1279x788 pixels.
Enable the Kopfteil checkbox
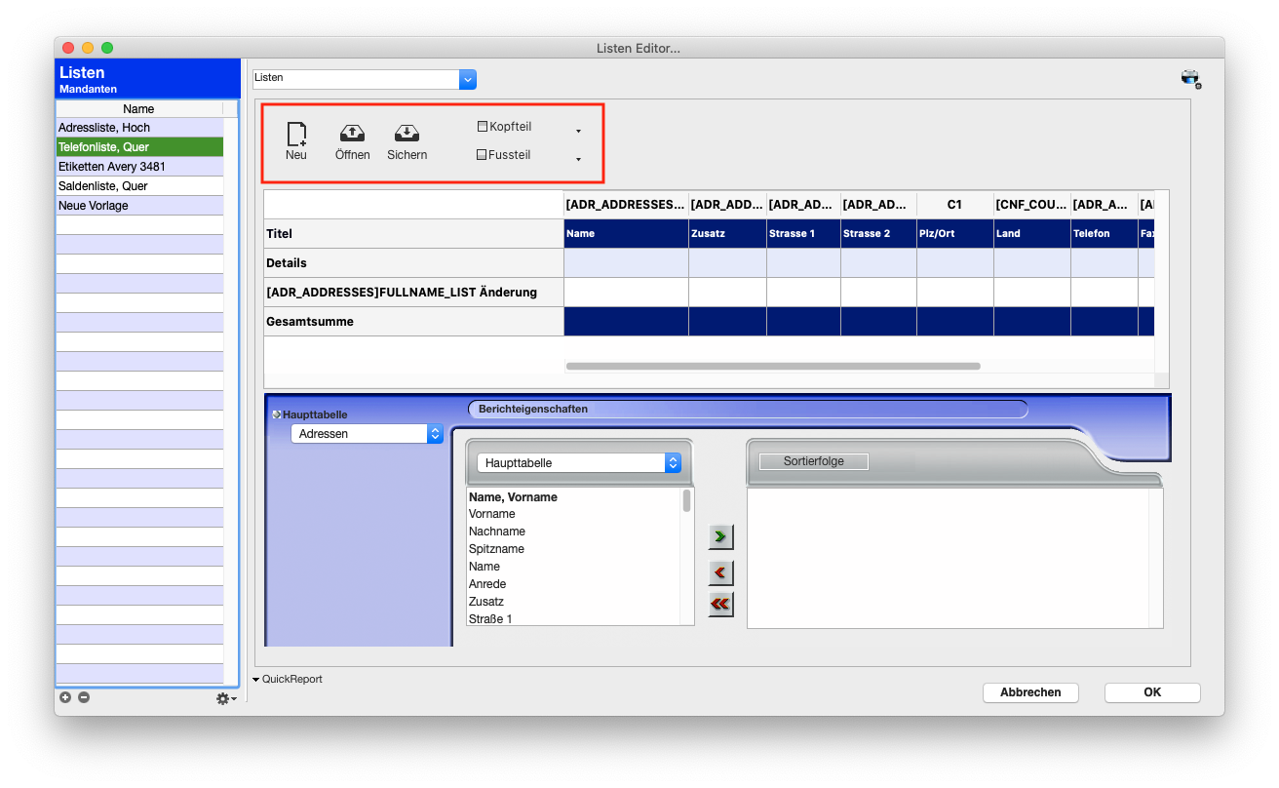(482, 127)
